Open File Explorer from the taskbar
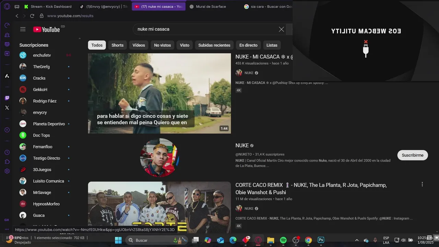 [x=271, y=240]
